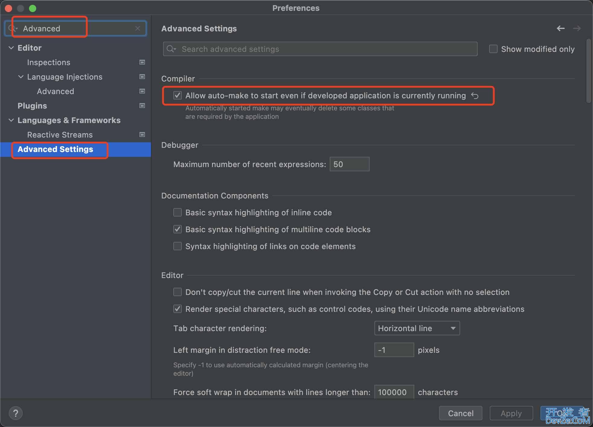Select the Advanced Settings tree item
593x427 pixels.
(x=75, y=149)
